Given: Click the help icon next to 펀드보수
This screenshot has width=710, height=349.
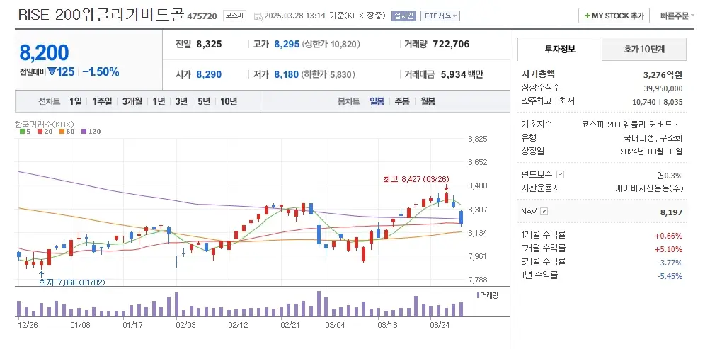Looking at the screenshot, I should pos(560,175).
